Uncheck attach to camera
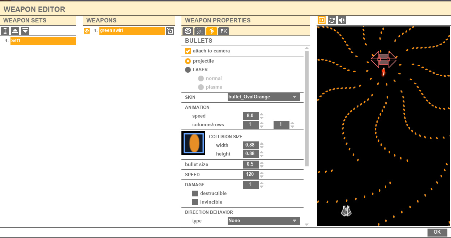Viewport: 451px width, 238px height. [188, 51]
